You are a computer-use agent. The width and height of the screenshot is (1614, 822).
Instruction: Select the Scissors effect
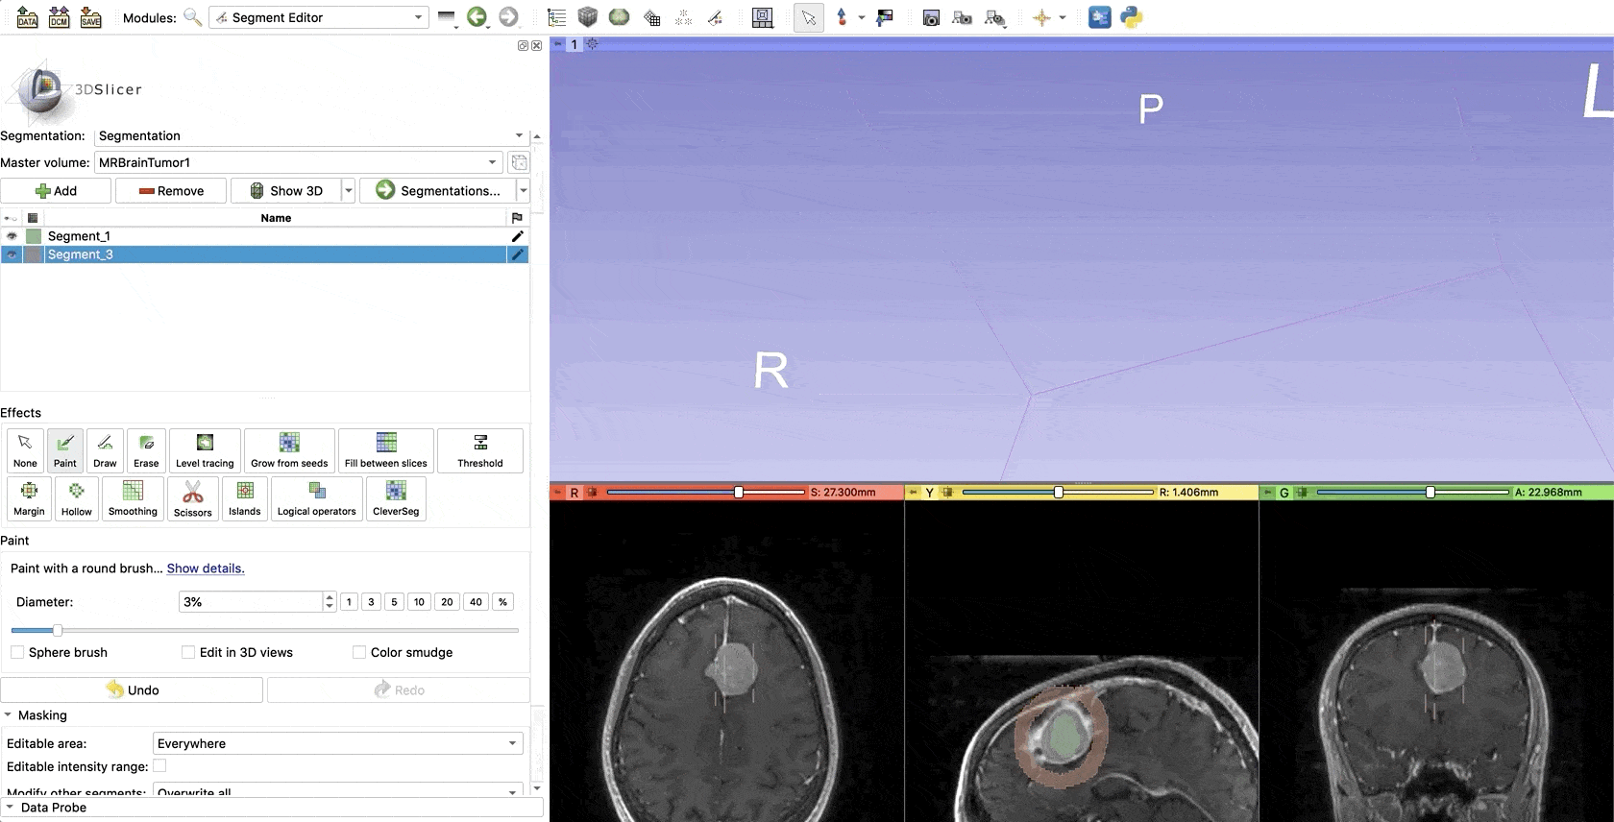193,498
